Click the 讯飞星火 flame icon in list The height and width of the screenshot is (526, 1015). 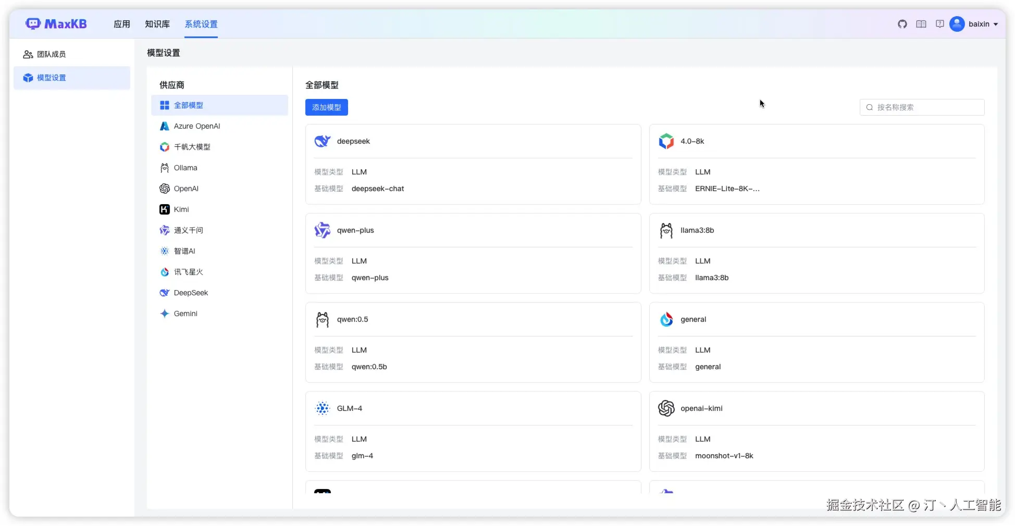point(165,272)
